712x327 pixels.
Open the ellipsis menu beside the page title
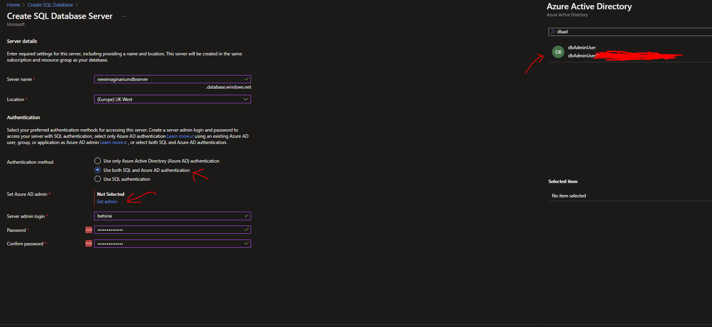pos(124,17)
